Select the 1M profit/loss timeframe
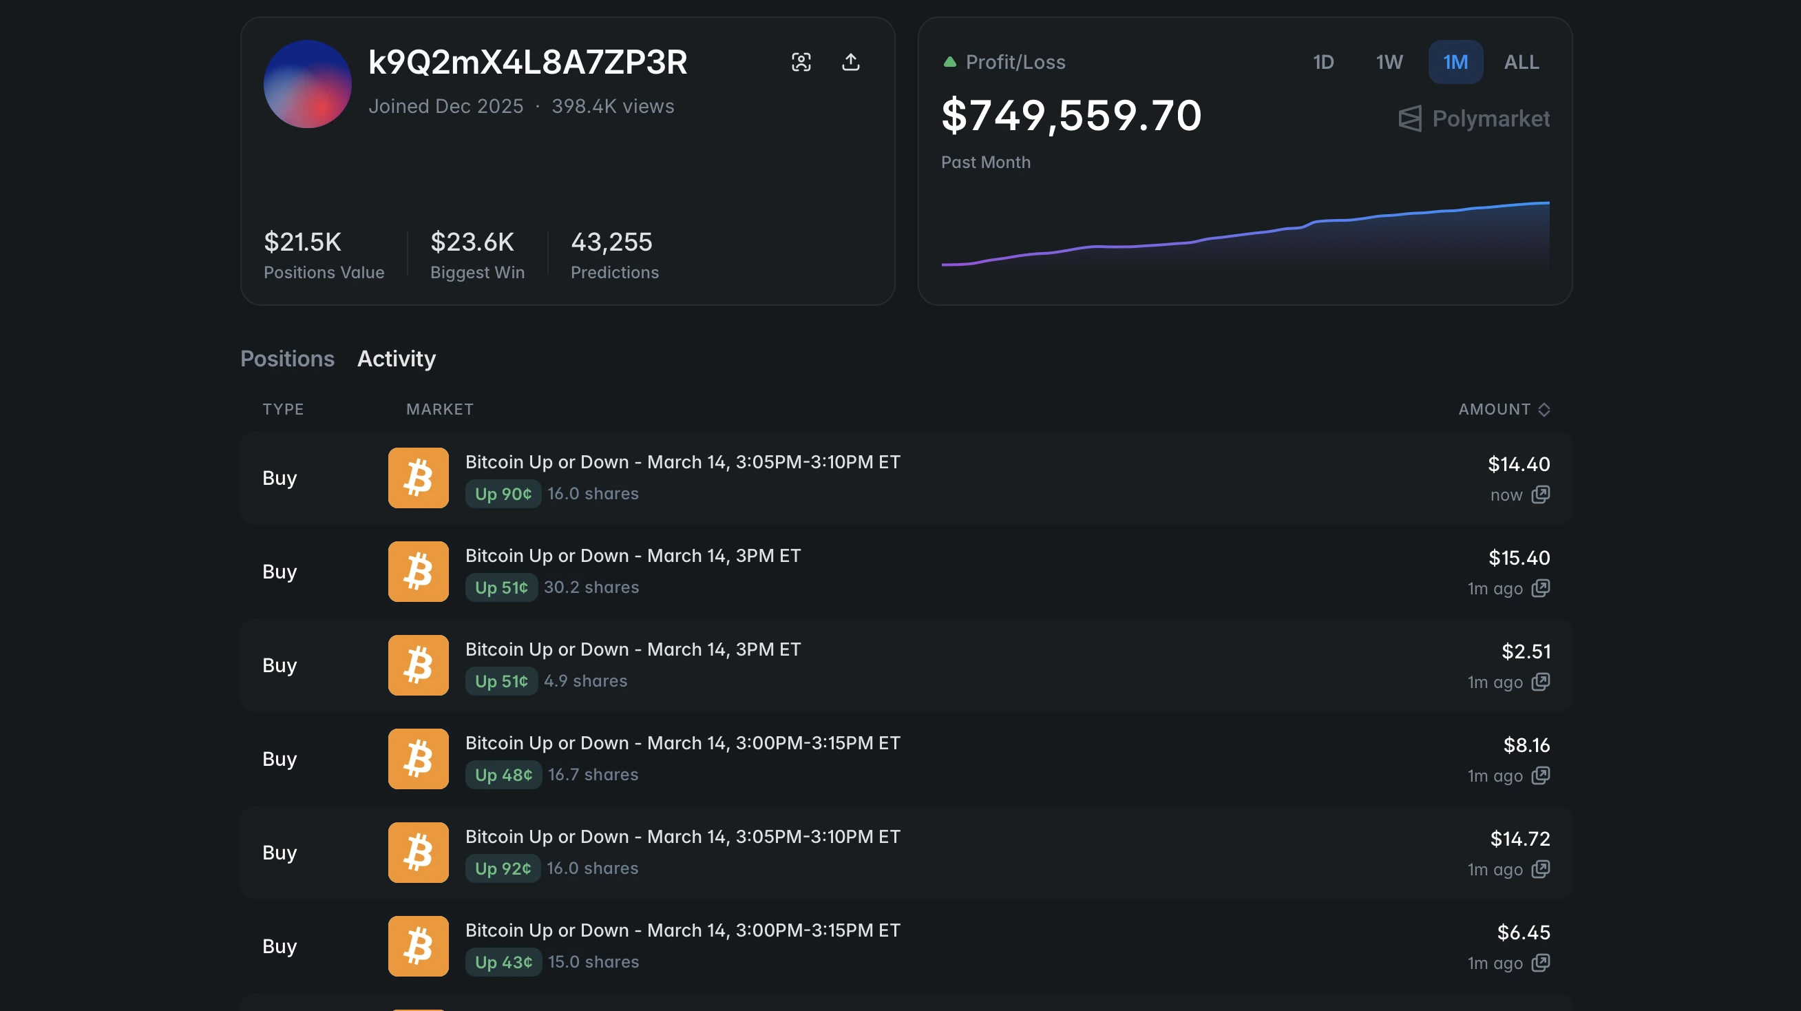Viewport: 1801px width, 1011px height. tap(1455, 62)
